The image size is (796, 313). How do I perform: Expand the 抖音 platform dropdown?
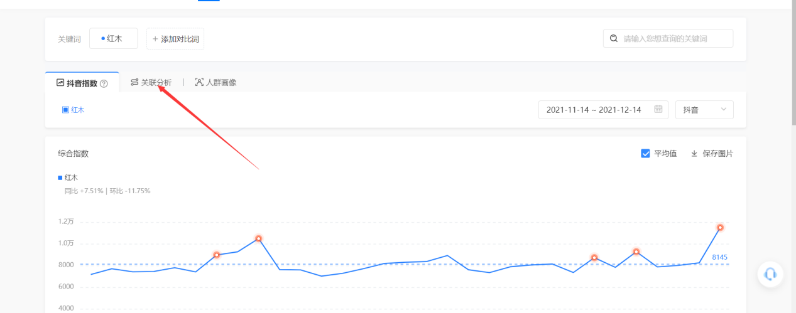coord(704,110)
